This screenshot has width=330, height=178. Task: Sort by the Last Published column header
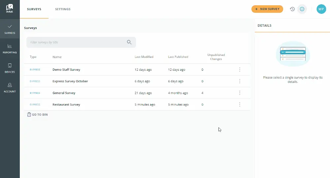click(178, 57)
